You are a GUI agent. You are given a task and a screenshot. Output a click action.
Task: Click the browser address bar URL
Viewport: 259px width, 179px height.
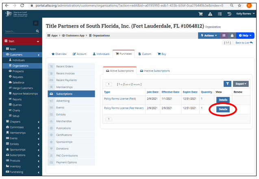(129, 5)
